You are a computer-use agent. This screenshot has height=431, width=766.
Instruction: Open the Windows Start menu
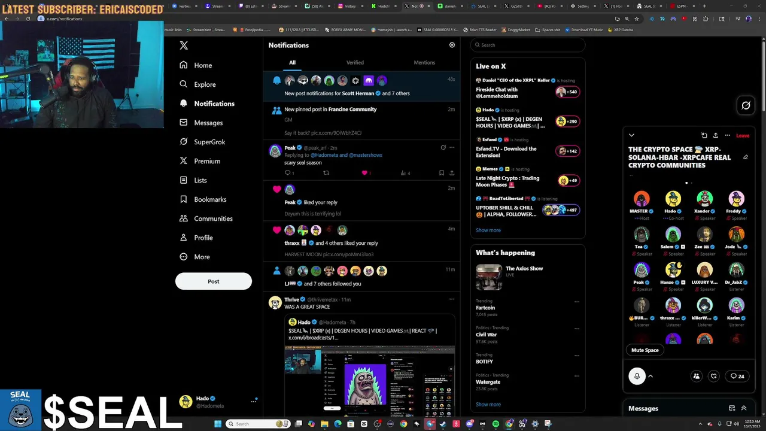pyautogui.click(x=218, y=424)
